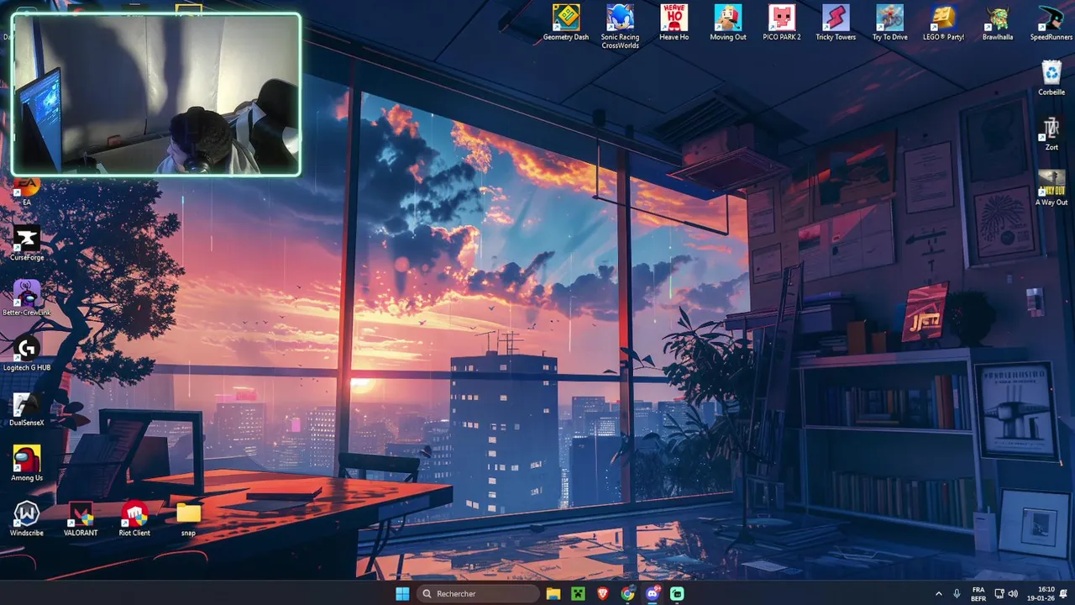Launch Brave browser from taskbar
Viewport: 1075px width, 605px height.
(x=603, y=594)
